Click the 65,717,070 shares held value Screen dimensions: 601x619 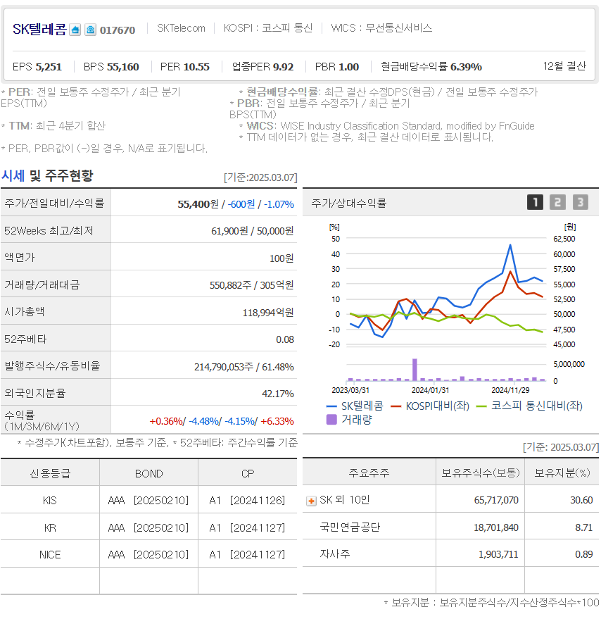point(496,500)
